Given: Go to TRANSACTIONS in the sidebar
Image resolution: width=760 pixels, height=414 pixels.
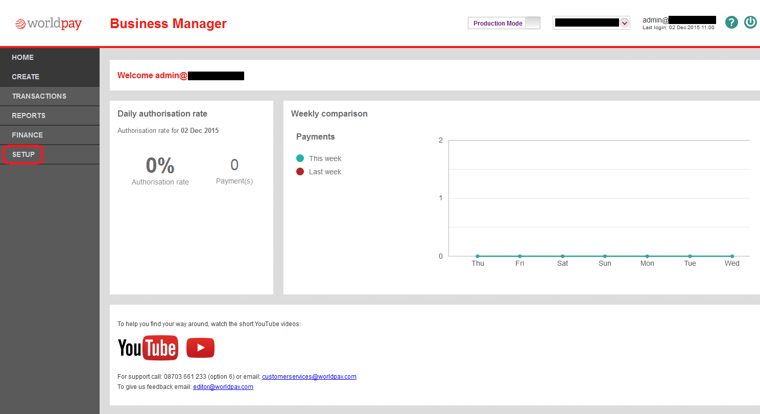Looking at the screenshot, I should [39, 96].
